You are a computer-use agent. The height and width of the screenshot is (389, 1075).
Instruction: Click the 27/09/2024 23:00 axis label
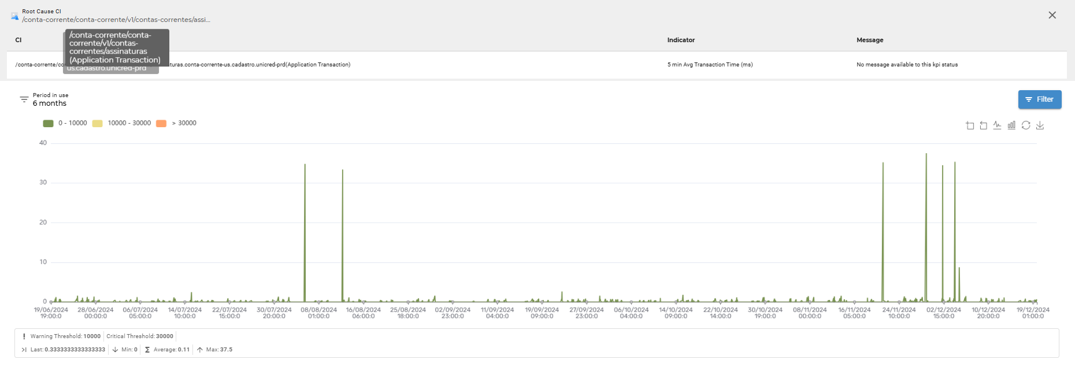[587, 313]
